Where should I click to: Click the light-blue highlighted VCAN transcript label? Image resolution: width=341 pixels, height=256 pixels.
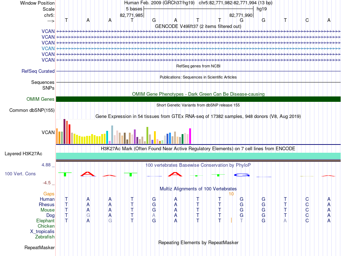(x=48, y=48)
